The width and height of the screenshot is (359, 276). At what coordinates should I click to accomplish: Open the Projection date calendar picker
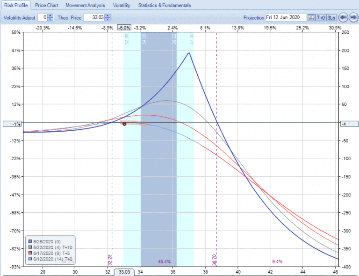point(310,18)
